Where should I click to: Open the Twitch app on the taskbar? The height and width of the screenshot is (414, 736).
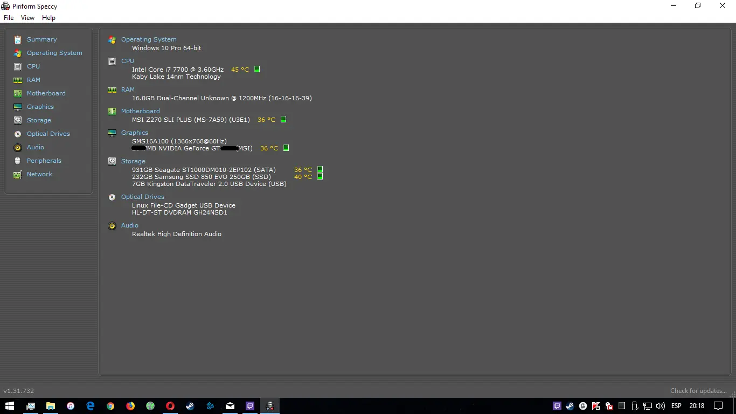(250, 406)
